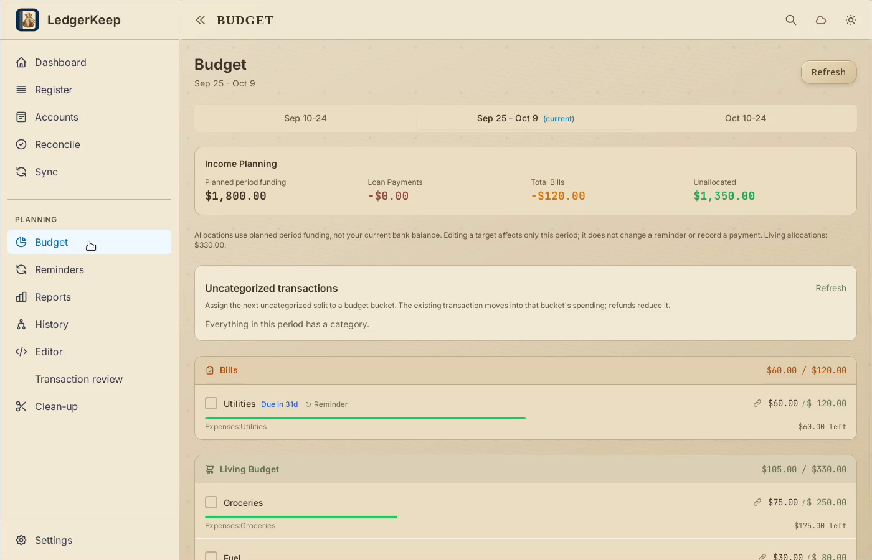This screenshot has width=872, height=560.
Task: Click Groceries green progress bar
Action: pyautogui.click(x=301, y=517)
